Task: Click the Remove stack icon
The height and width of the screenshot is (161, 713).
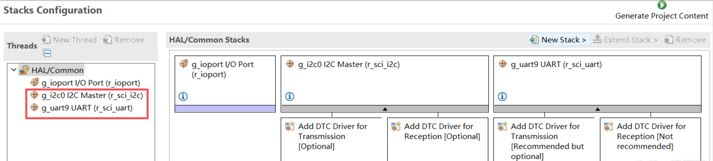Action: point(669,39)
